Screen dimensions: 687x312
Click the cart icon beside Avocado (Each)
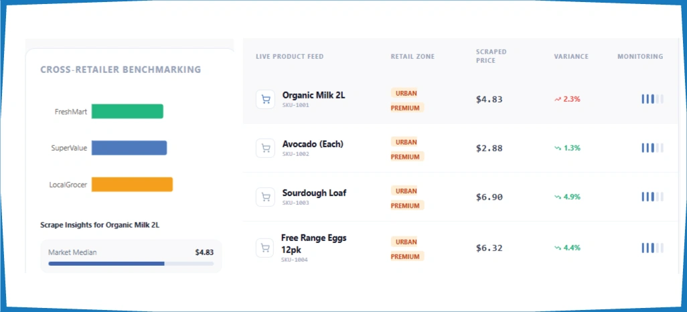(x=266, y=148)
